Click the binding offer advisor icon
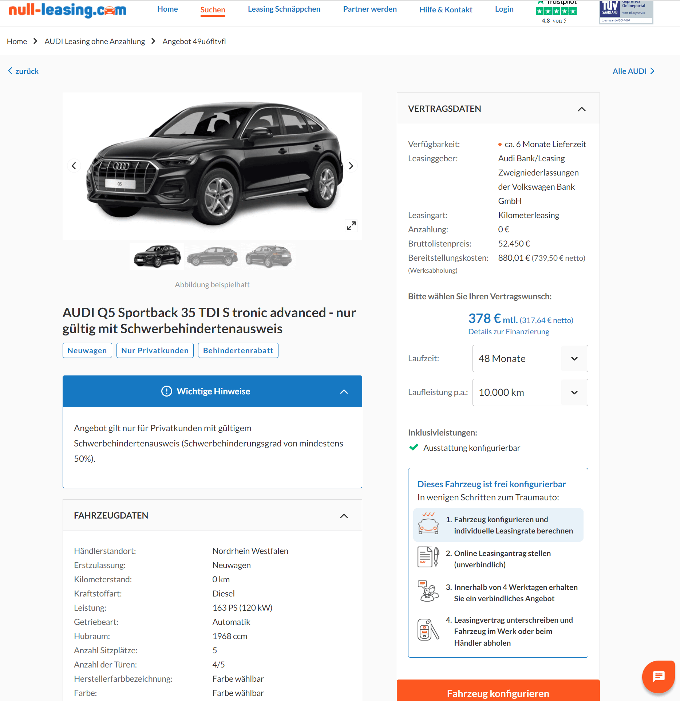This screenshot has width=680, height=701. point(428,591)
